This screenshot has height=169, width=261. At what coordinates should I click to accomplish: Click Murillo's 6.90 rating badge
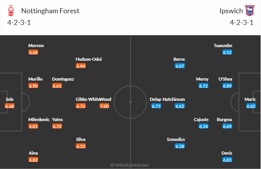click(x=33, y=86)
